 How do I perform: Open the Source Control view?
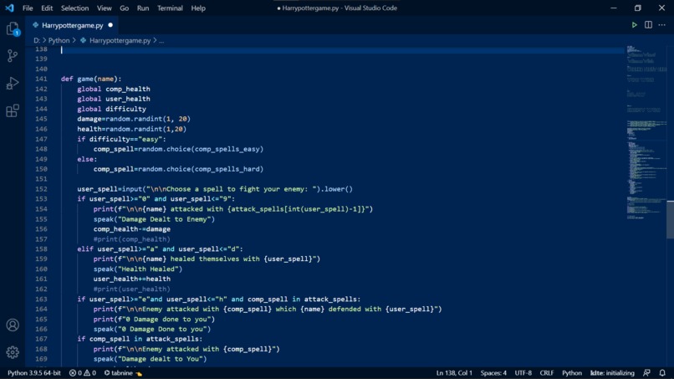13,55
